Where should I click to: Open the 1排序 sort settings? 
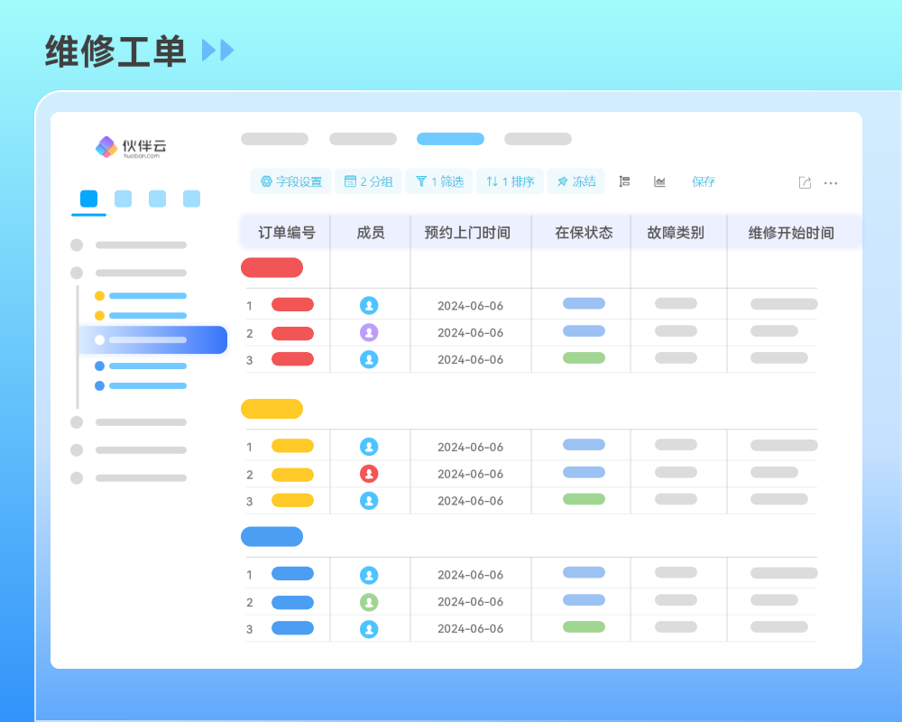[x=511, y=181]
